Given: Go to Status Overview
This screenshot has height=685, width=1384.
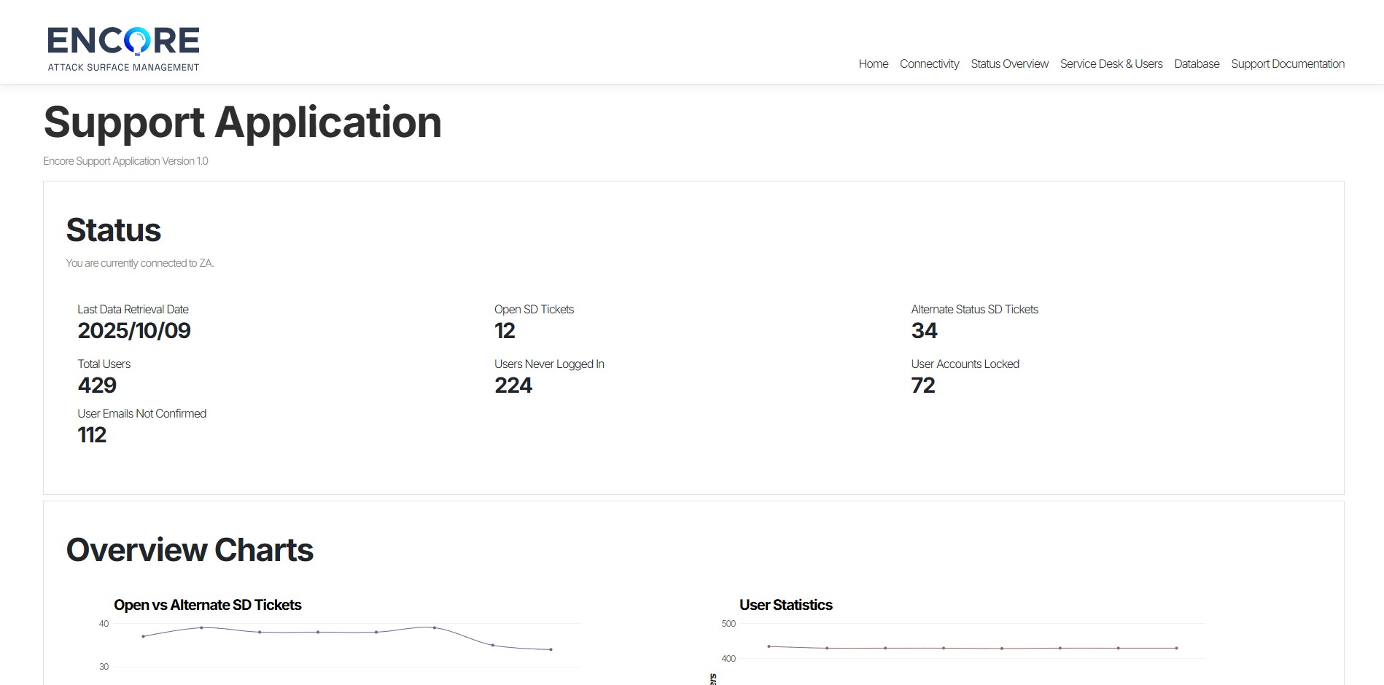Looking at the screenshot, I should point(1009,64).
